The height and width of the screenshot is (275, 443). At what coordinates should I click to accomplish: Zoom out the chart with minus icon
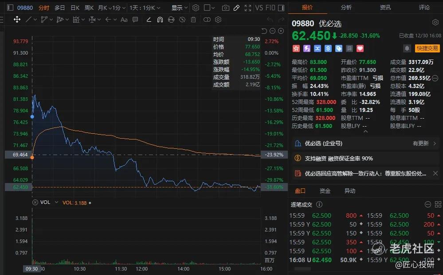pyautogui.click(x=273, y=31)
